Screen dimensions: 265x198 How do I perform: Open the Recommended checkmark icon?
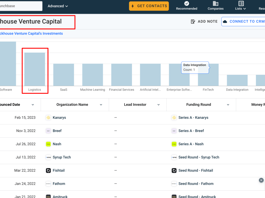187,4
